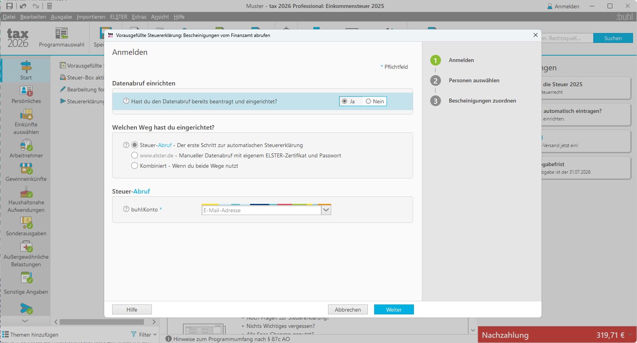
Task: Click the Abbrechen button
Action: click(x=348, y=310)
